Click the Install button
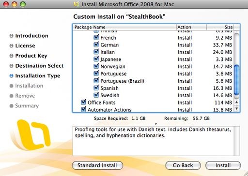This screenshot has height=176, width=248. coord(223,165)
